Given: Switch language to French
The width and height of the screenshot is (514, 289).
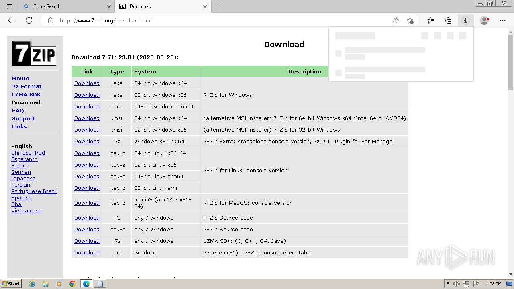Looking at the screenshot, I should (20, 165).
